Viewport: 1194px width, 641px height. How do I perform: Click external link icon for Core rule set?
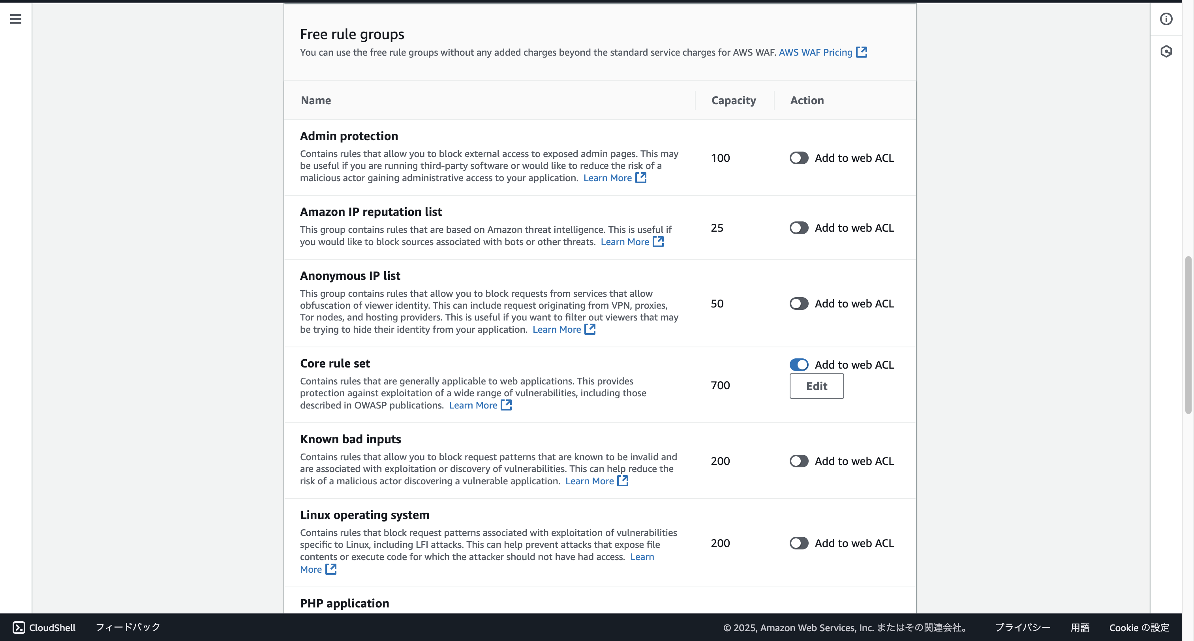pyautogui.click(x=507, y=405)
